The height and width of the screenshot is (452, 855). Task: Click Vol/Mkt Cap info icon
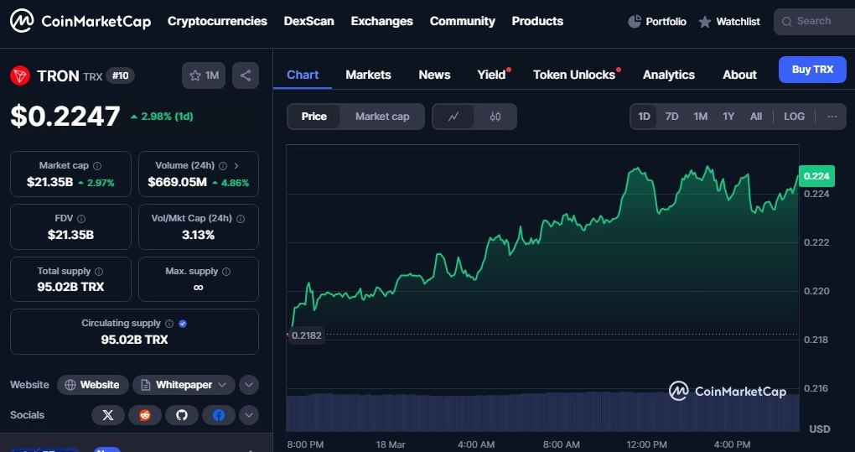click(241, 219)
